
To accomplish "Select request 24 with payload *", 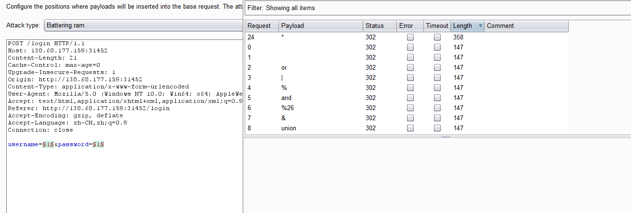I will pos(407,37).
